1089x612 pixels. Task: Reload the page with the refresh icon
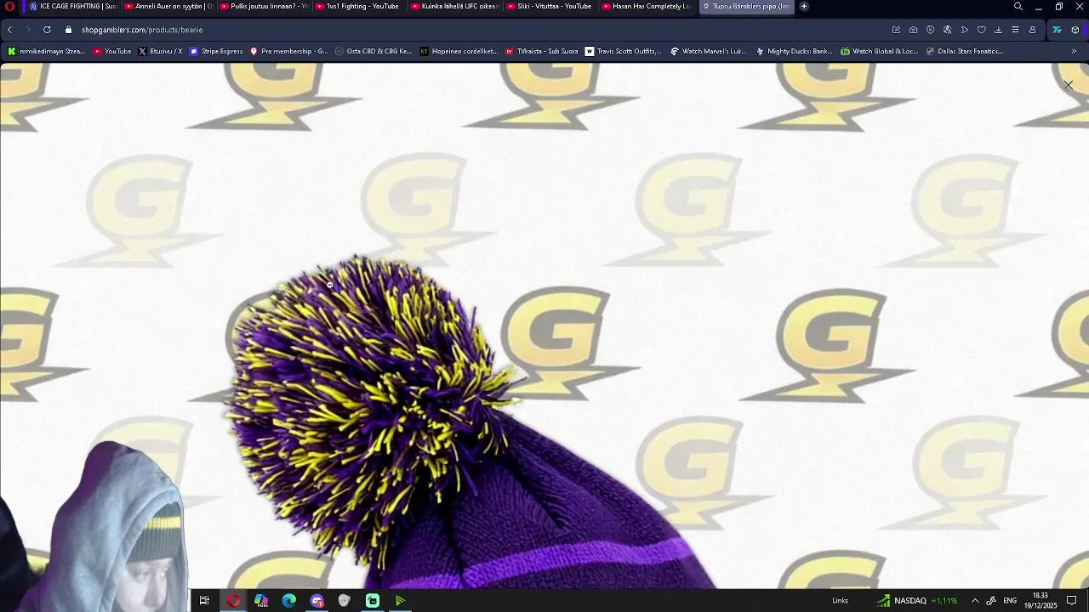tap(47, 30)
